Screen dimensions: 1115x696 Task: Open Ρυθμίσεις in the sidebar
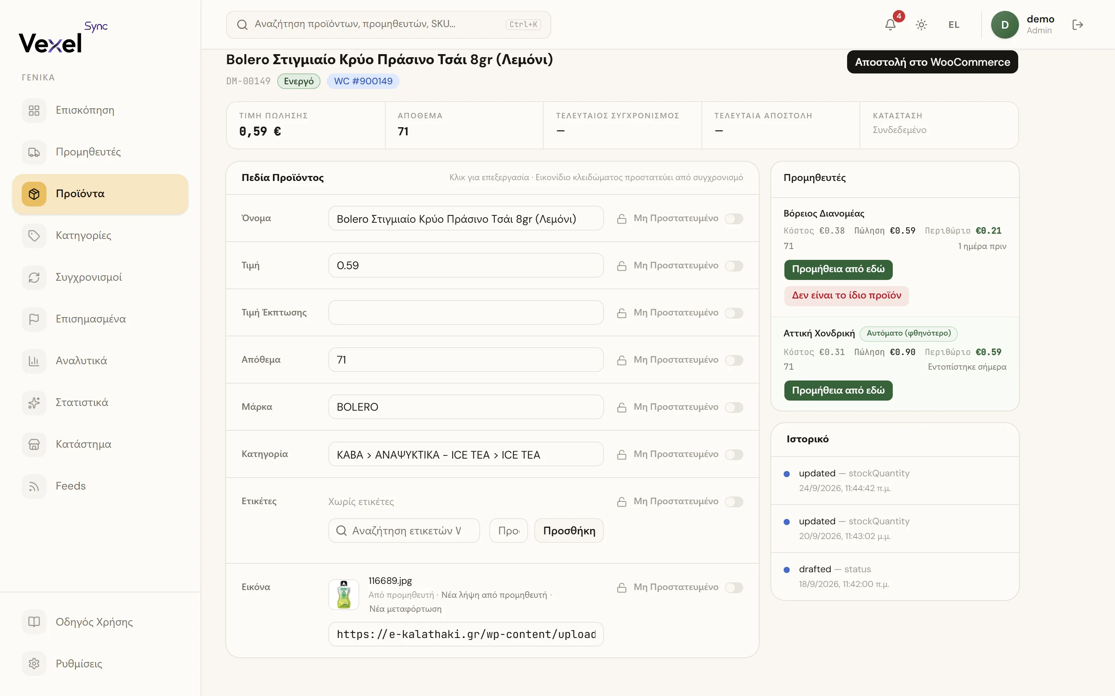pos(100,664)
